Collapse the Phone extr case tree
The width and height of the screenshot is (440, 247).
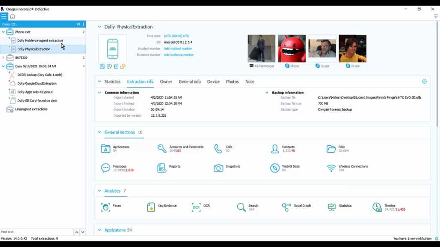[3, 32]
